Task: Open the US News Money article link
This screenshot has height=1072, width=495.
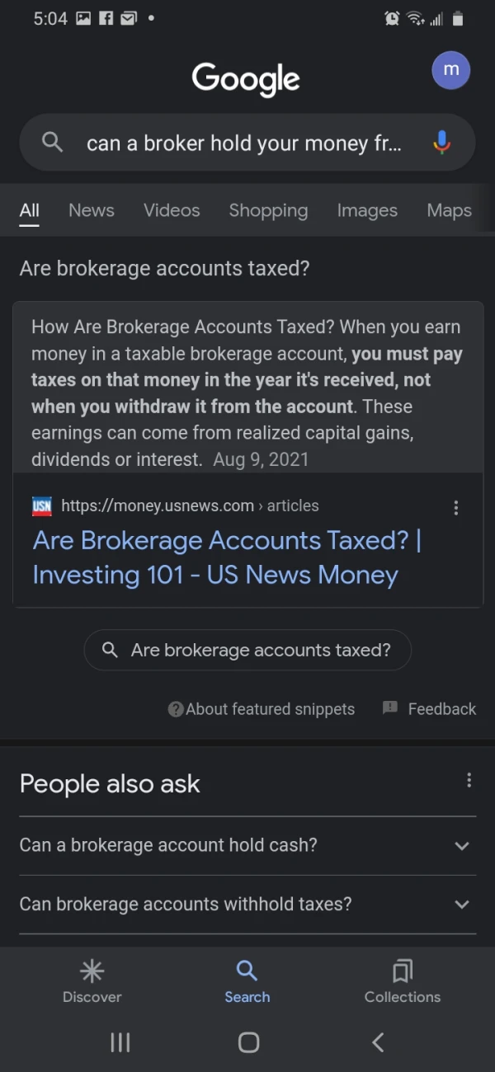Action: 227,557
